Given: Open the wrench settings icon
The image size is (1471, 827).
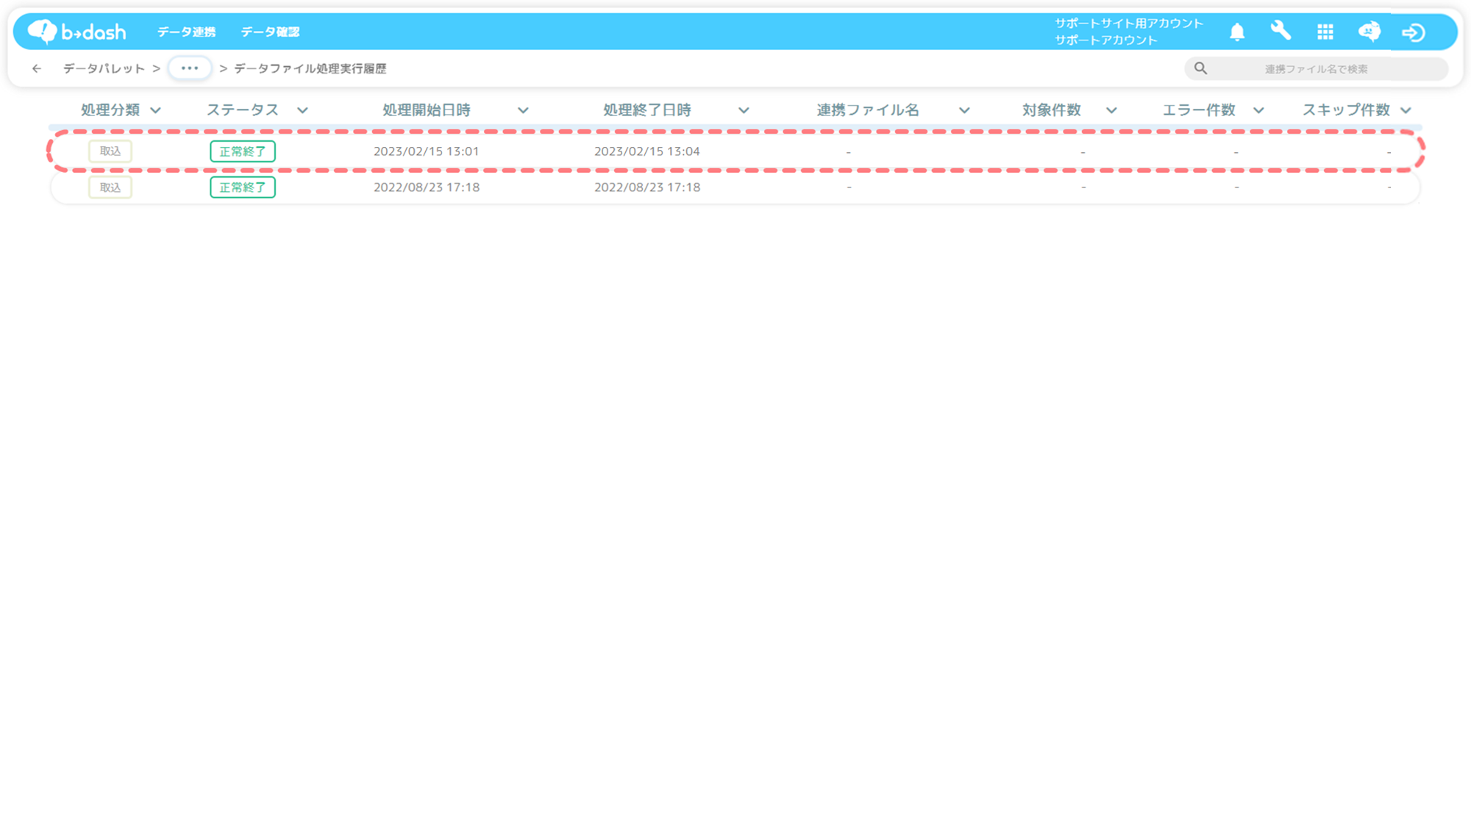Looking at the screenshot, I should [1281, 31].
